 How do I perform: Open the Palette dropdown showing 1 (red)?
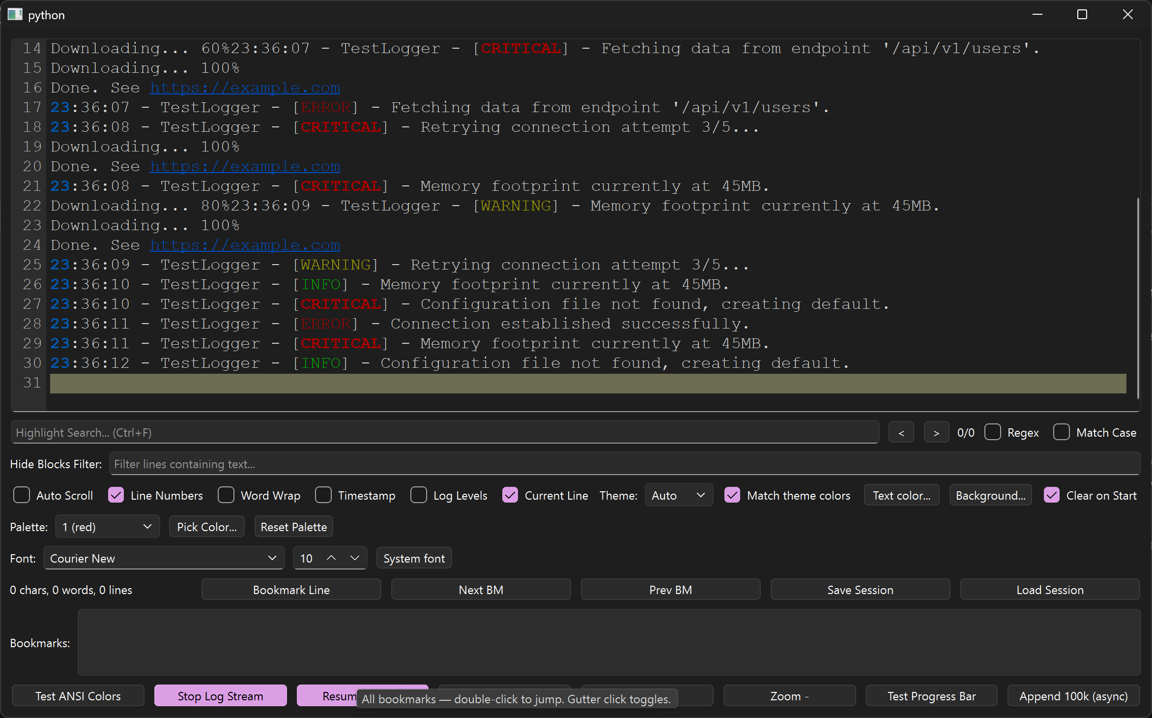[107, 527]
